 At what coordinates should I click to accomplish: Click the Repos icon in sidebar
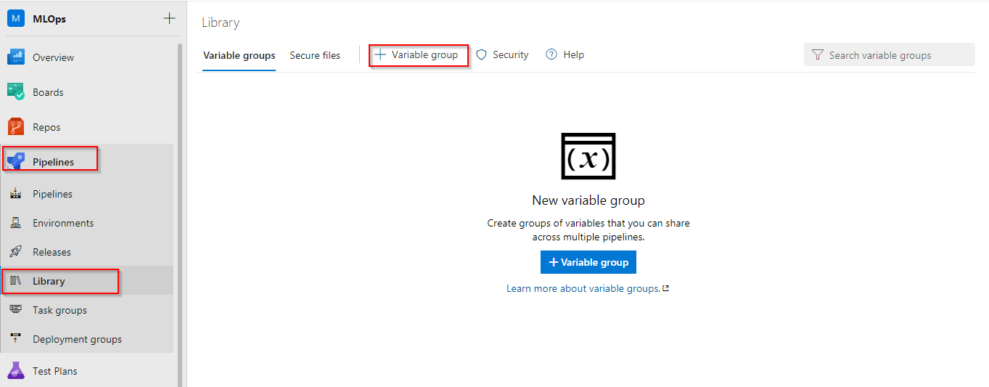[x=16, y=127]
